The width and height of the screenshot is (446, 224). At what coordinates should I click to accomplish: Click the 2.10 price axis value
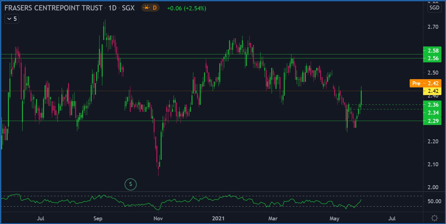click(x=433, y=164)
